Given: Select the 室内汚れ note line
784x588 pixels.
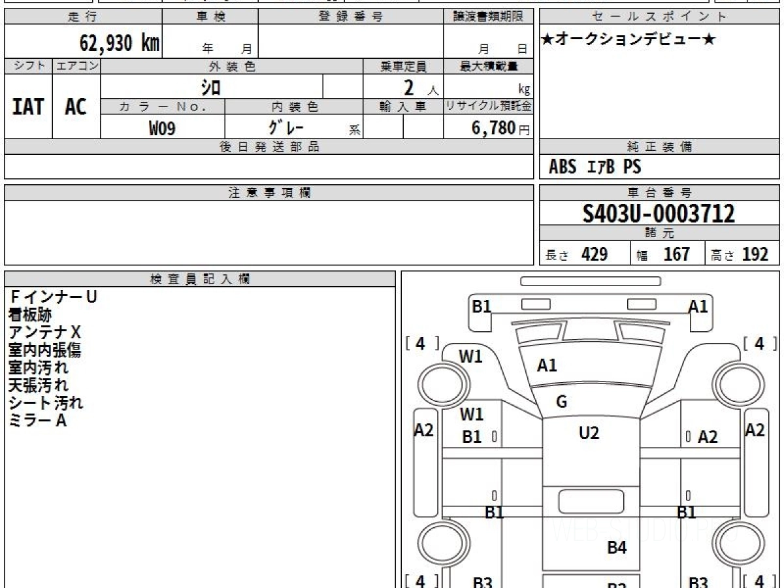Looking at the screenshot, I should click(x=38, y=368).
